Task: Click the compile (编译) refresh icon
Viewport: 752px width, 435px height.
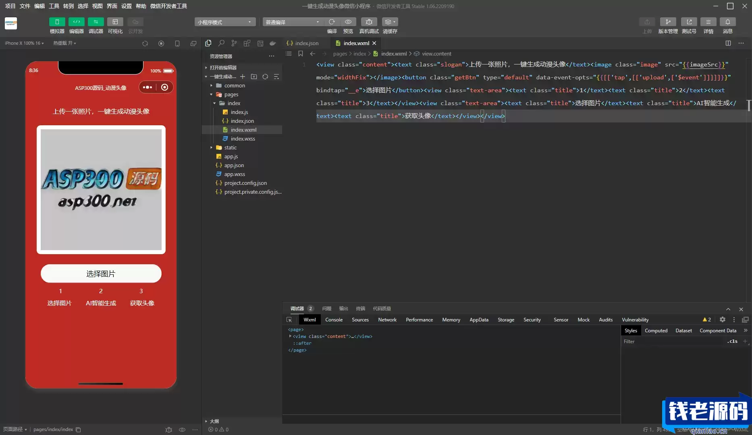Action: pos(332,22)
